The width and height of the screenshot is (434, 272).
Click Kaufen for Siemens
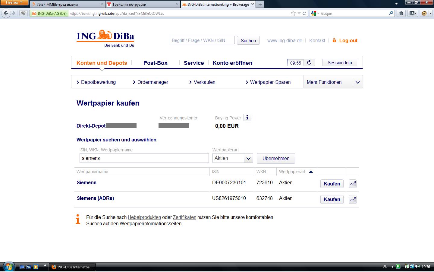332,184
